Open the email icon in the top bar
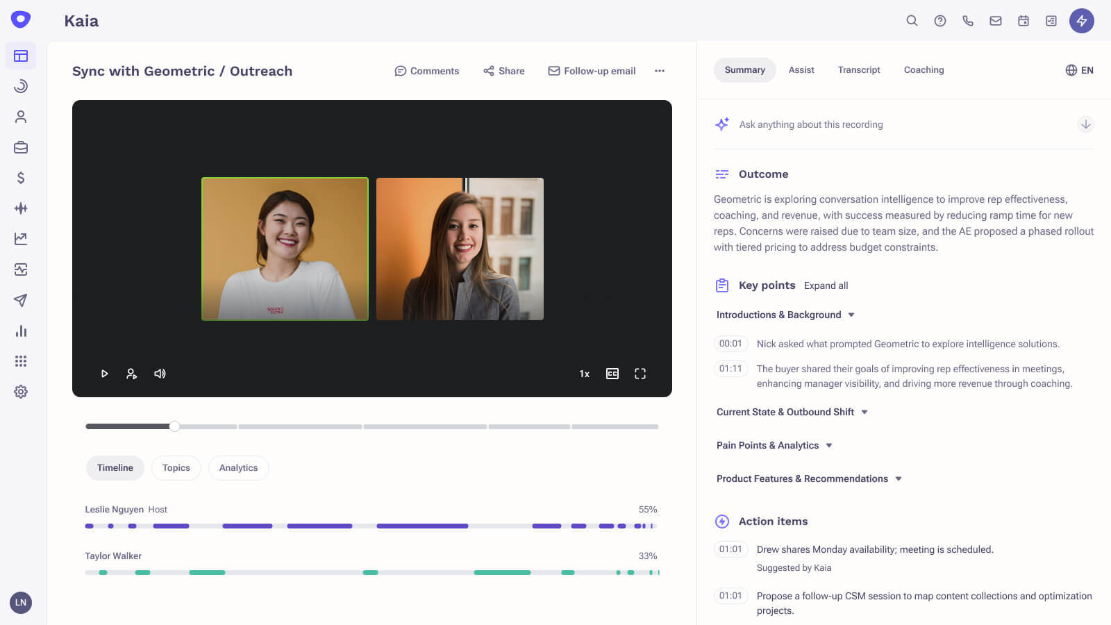 tap(995, 21)
